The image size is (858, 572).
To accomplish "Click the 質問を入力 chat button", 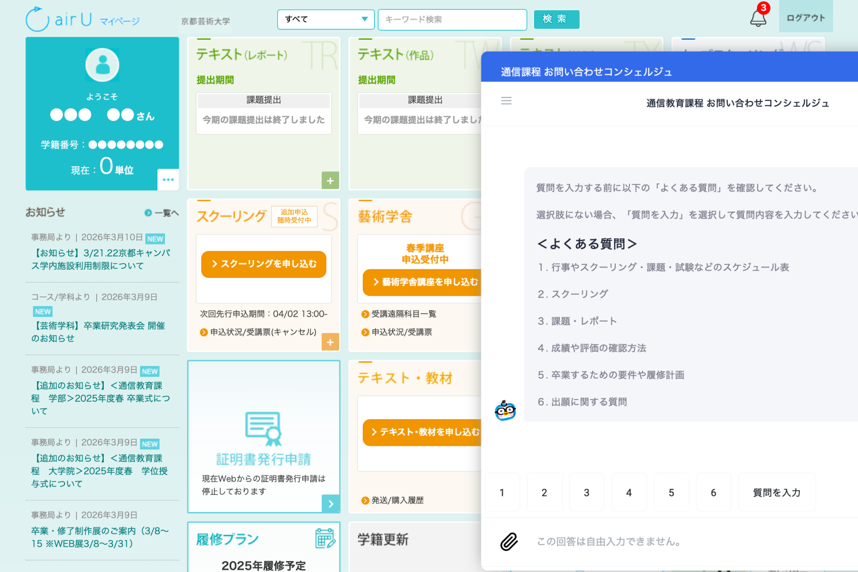I will [777, 492].
